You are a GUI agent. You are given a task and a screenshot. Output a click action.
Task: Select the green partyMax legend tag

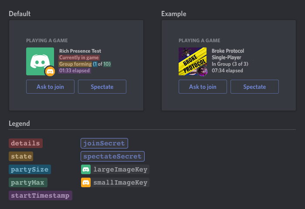tap(28, 182)
